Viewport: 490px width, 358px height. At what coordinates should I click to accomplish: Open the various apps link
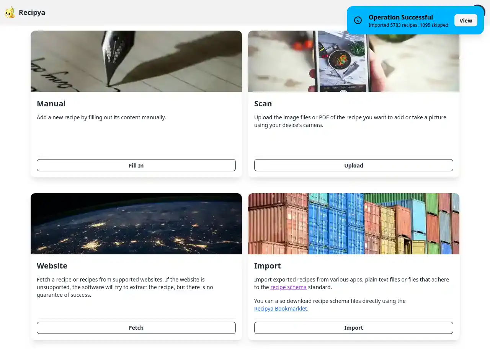(x=347, y=280)
